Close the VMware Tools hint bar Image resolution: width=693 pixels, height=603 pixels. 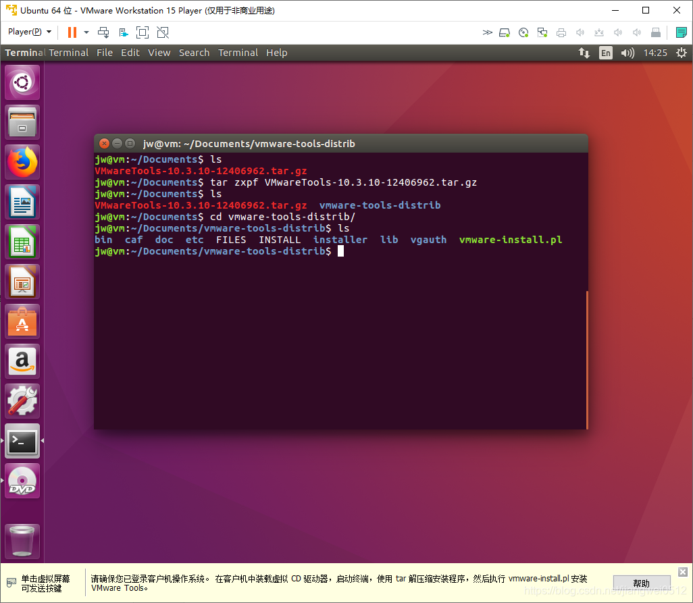click(x=682, y=572)
